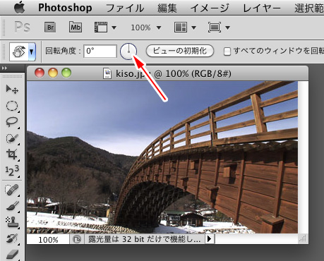The width and height of the screenshot is (324, 261).
Task: Open the Photoshop application menu
Action: (65, 8)
